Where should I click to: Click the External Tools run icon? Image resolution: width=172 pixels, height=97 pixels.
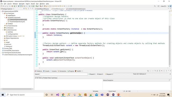[41, 6]
